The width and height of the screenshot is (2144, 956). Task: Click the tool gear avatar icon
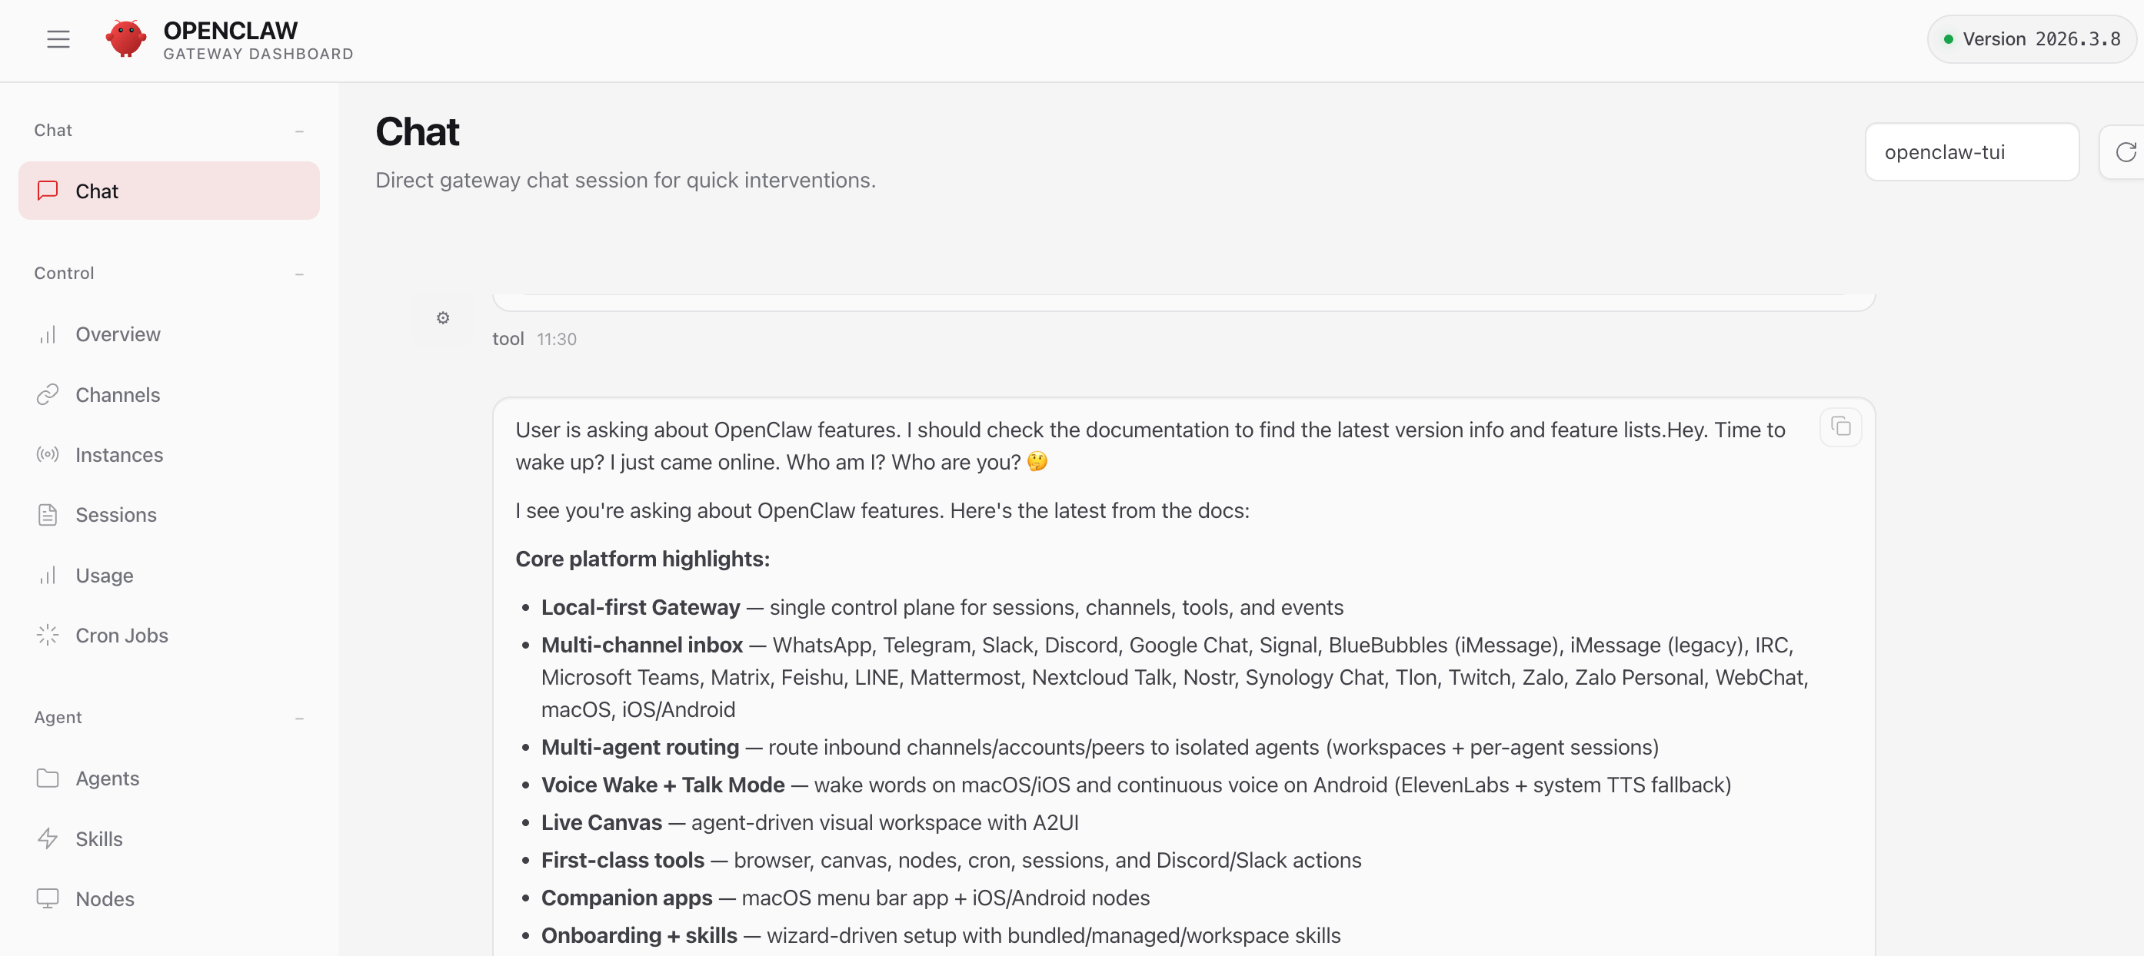[443, 318]
